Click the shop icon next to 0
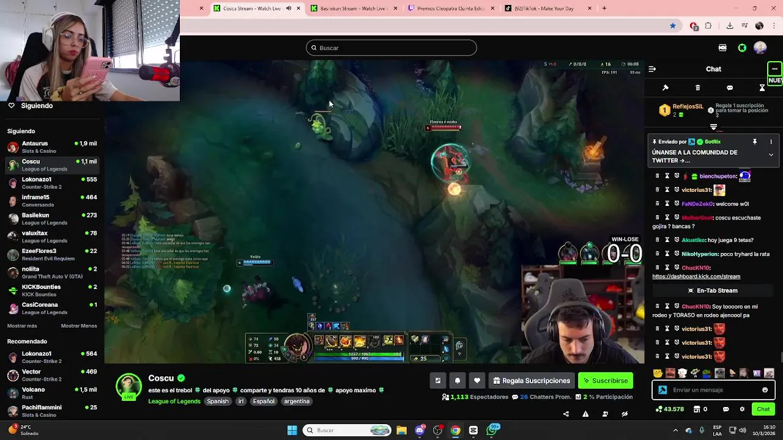Screen dimensions: 783x440 697,409
